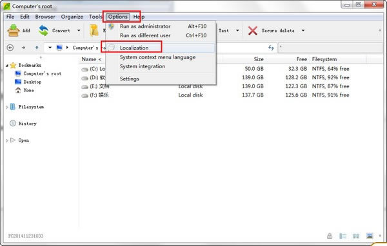Expand the Filesystem tree node
This screenshot has height=246, width=387.
(x=7, y=108)
